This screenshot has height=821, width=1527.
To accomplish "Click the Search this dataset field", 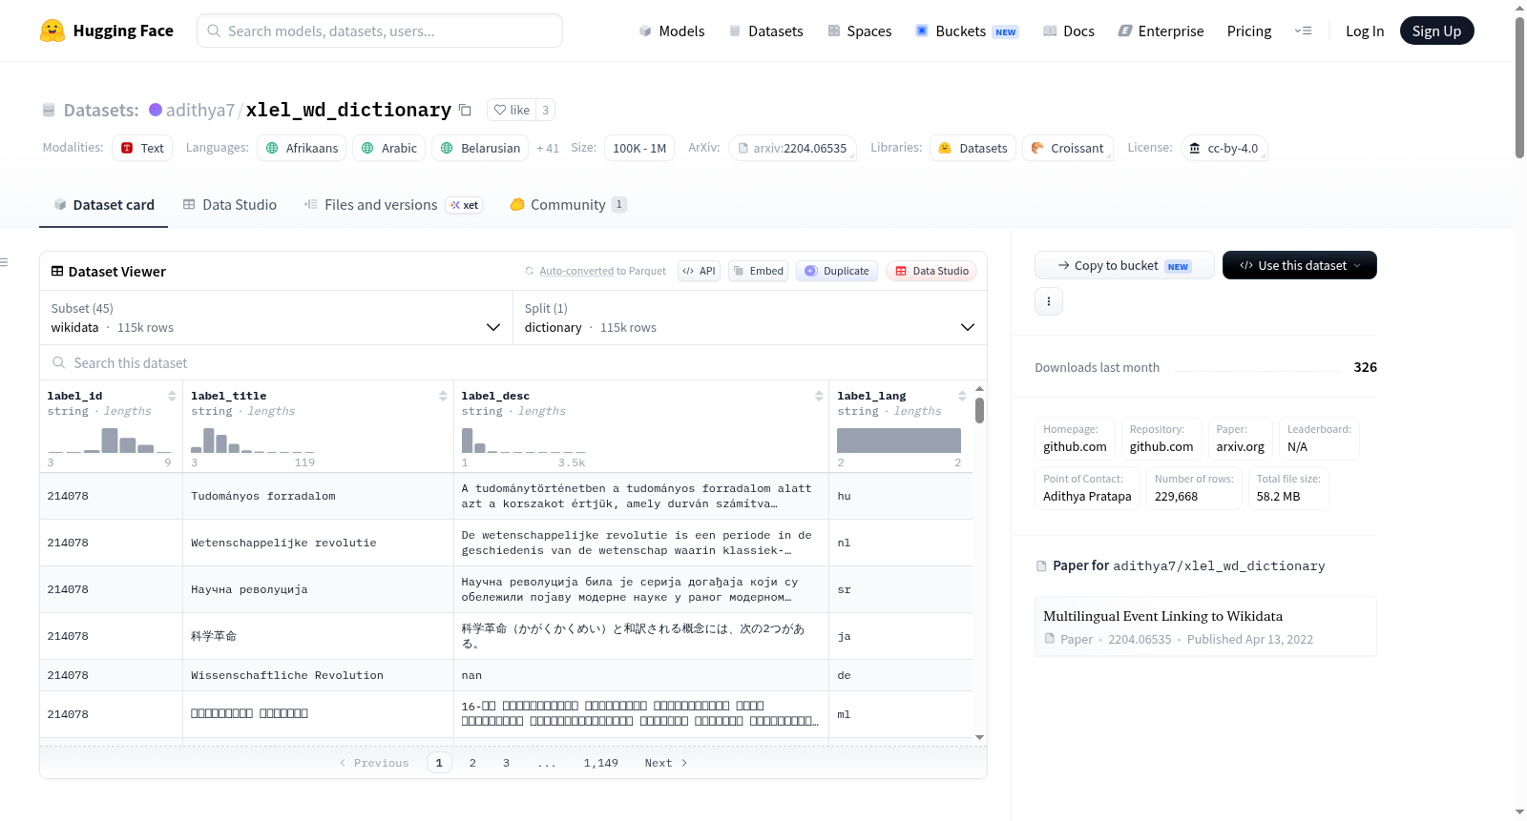I will tap(513, 362).
